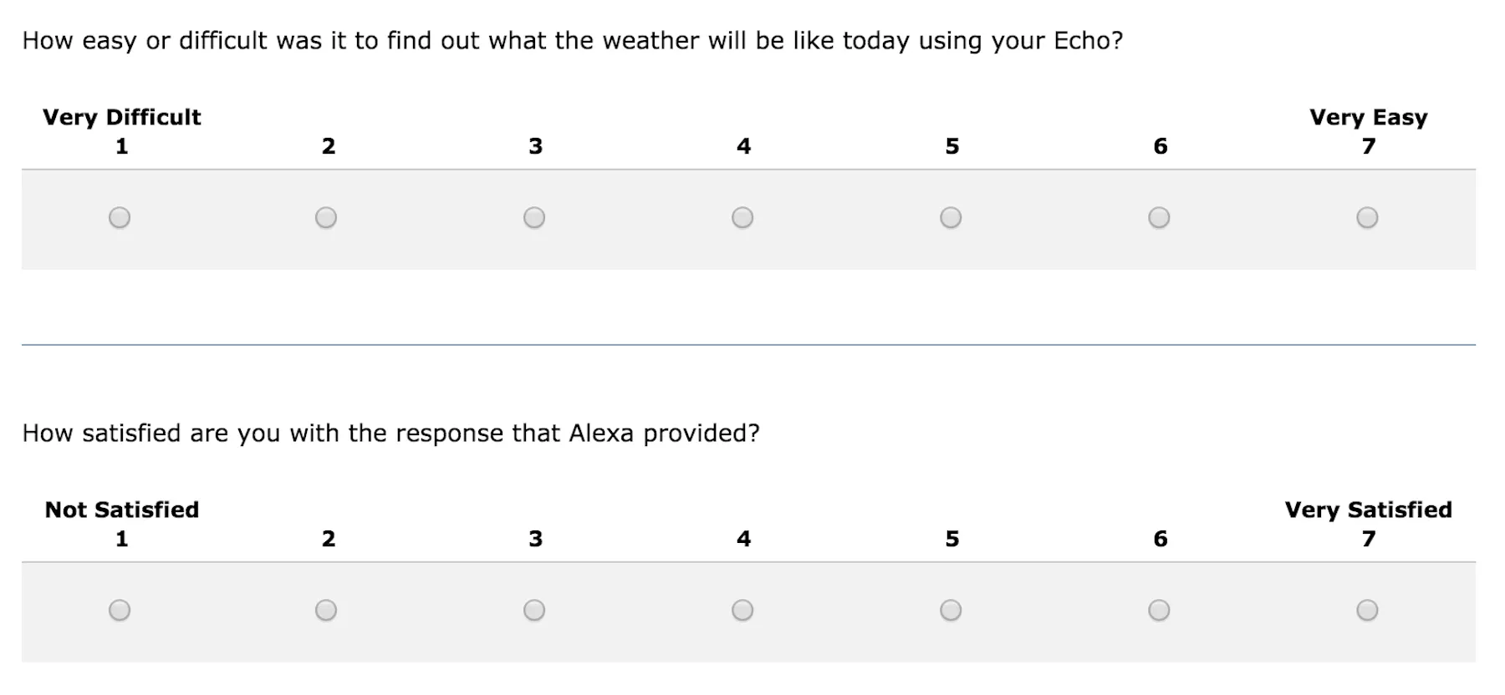Click the Very Satisfied scale label
Image resolution: width=1505 pixels, height=695 pixels.
[1369, 510]
